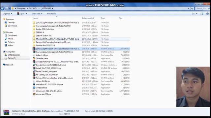Click _SOFTWARE in the address breadcrumb
The height and width of the screenshot is (118, 211).
pyautogui.click(x=46, y=8)
